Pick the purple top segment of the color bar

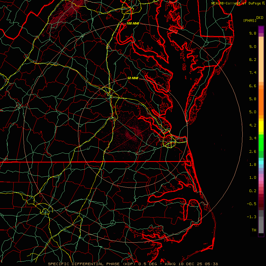(261, 30)
